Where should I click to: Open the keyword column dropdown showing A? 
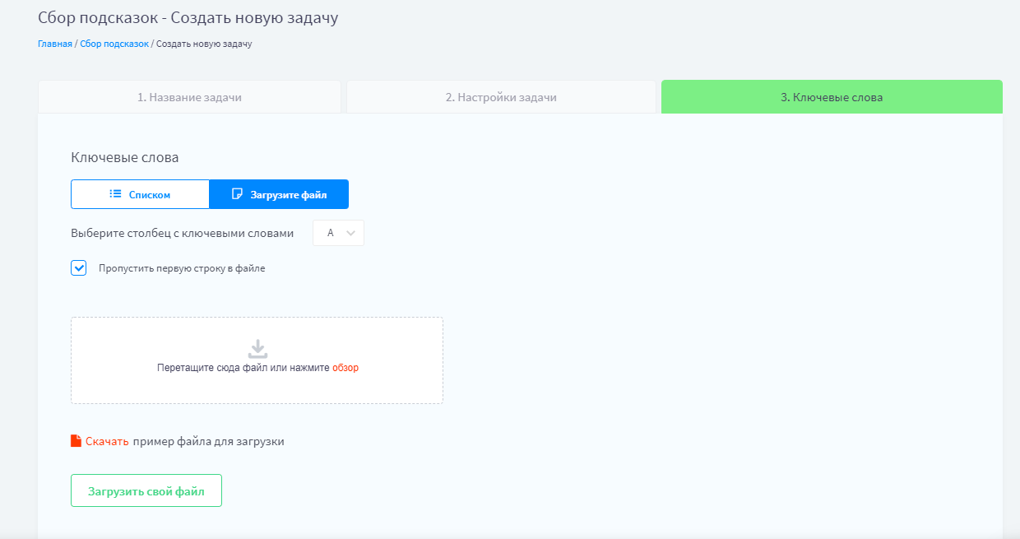(x=337, y=233)
